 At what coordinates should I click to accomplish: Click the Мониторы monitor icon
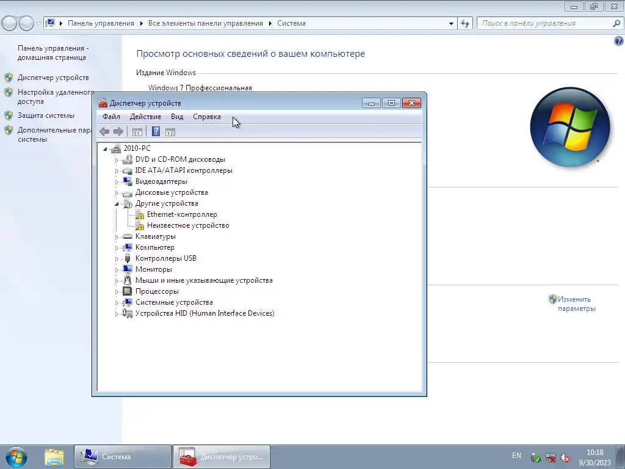pyautogui.click(x=128, y=269)
